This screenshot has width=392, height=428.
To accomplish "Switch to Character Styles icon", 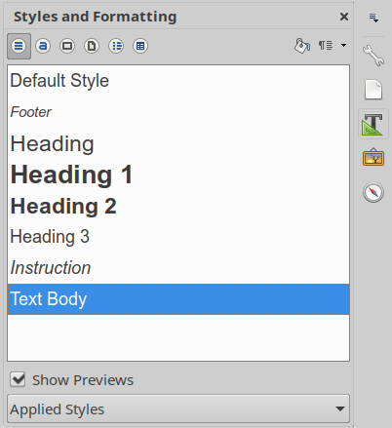I will (x=43, y=46).
